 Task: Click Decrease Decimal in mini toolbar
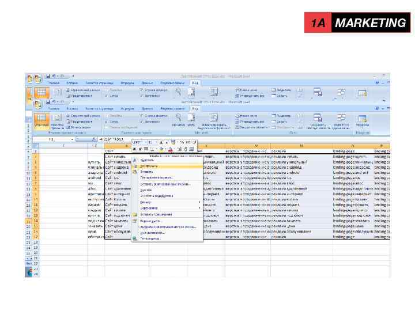185,149
